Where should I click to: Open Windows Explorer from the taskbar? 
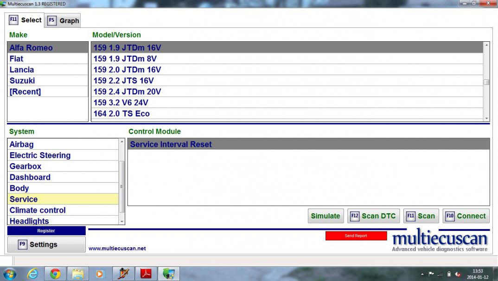77,274
